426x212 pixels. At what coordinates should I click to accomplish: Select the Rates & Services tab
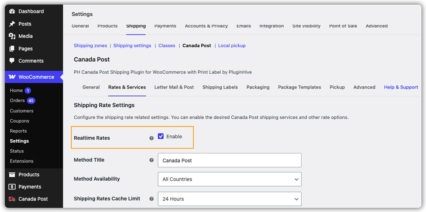(x=127, y=87)
